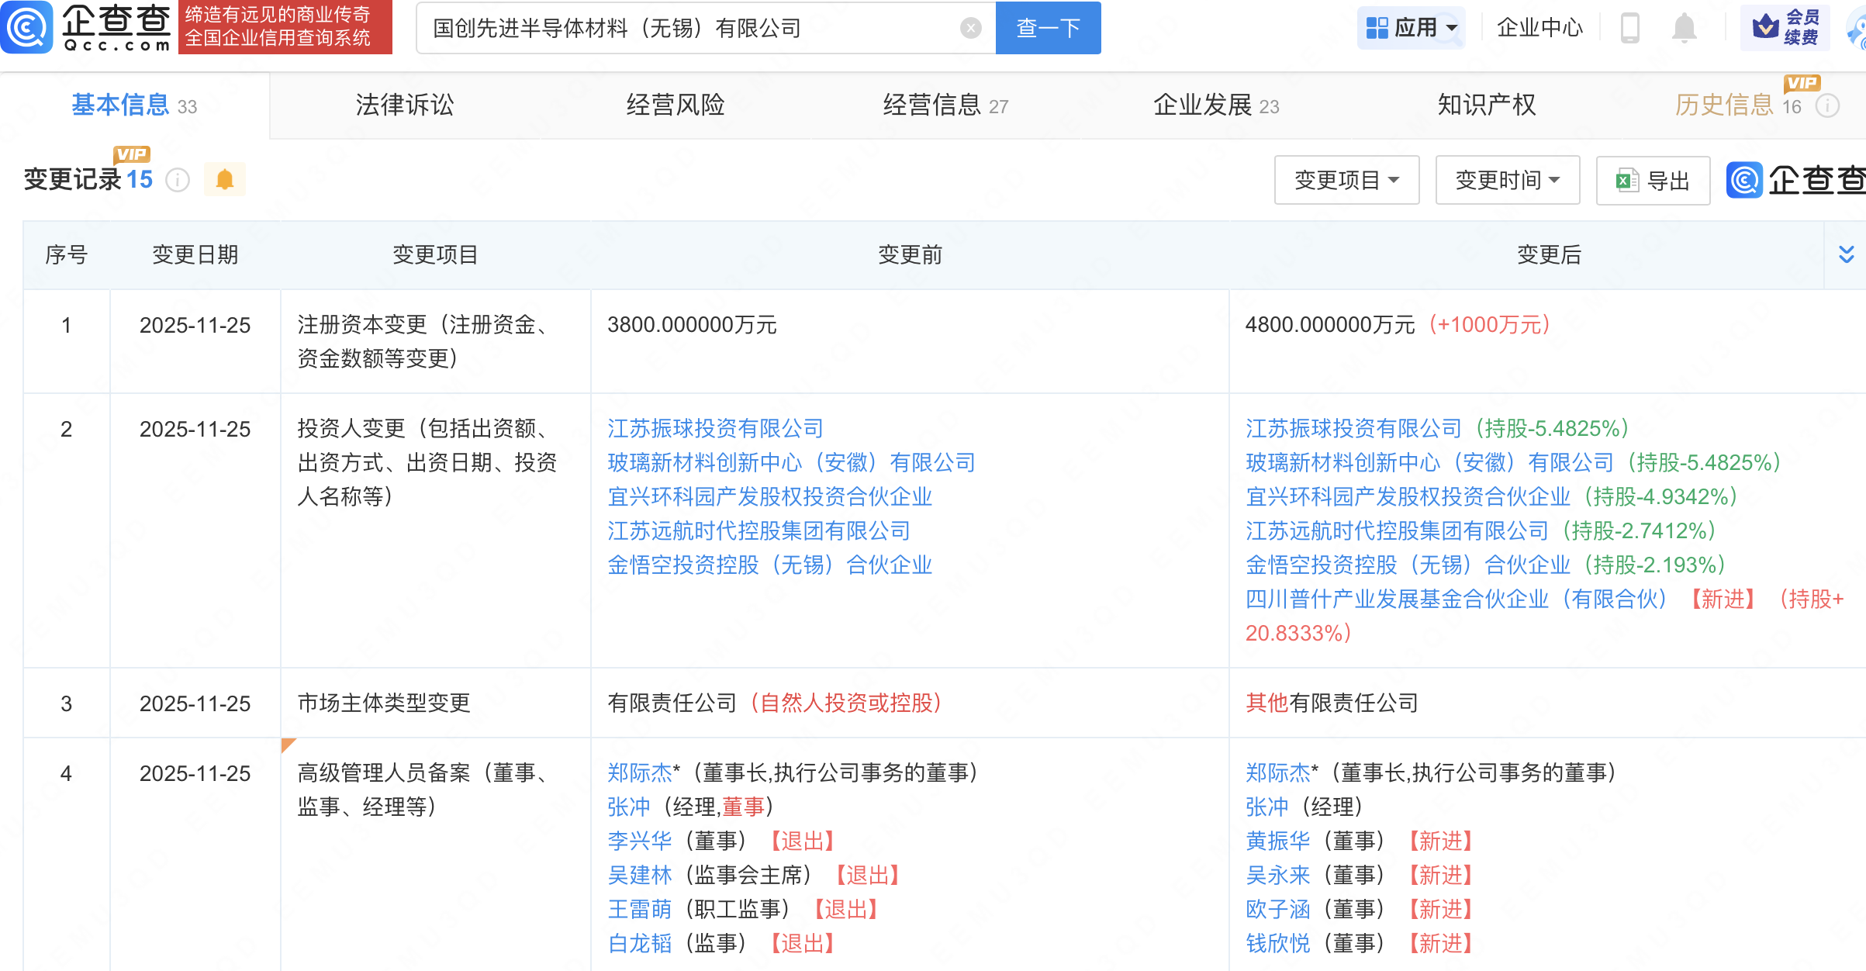Click the Qcc.com logo icon
The image size is (1866, 971).
point(27,27)
